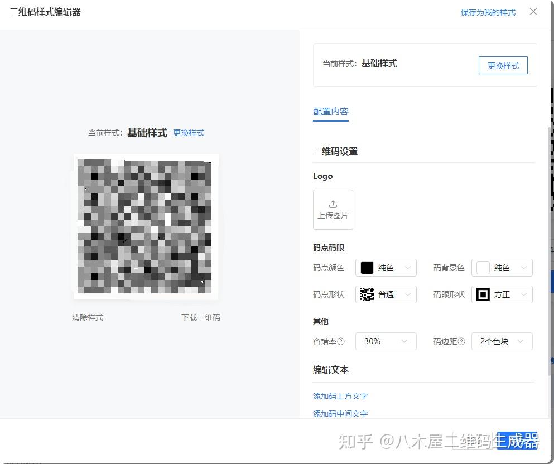Click the help icon next to 容错率
The width and height of the screenshot is (554, 464).
point(341,341)
